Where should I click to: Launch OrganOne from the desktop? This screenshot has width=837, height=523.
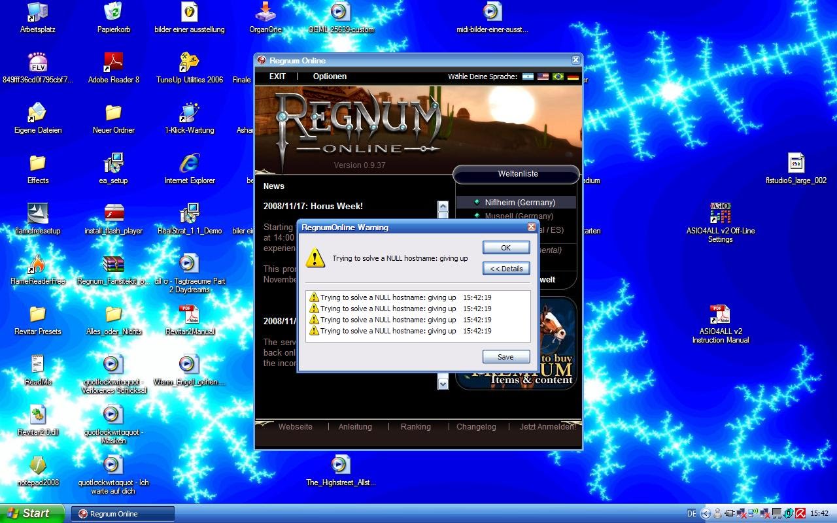[x=265, y=19]
